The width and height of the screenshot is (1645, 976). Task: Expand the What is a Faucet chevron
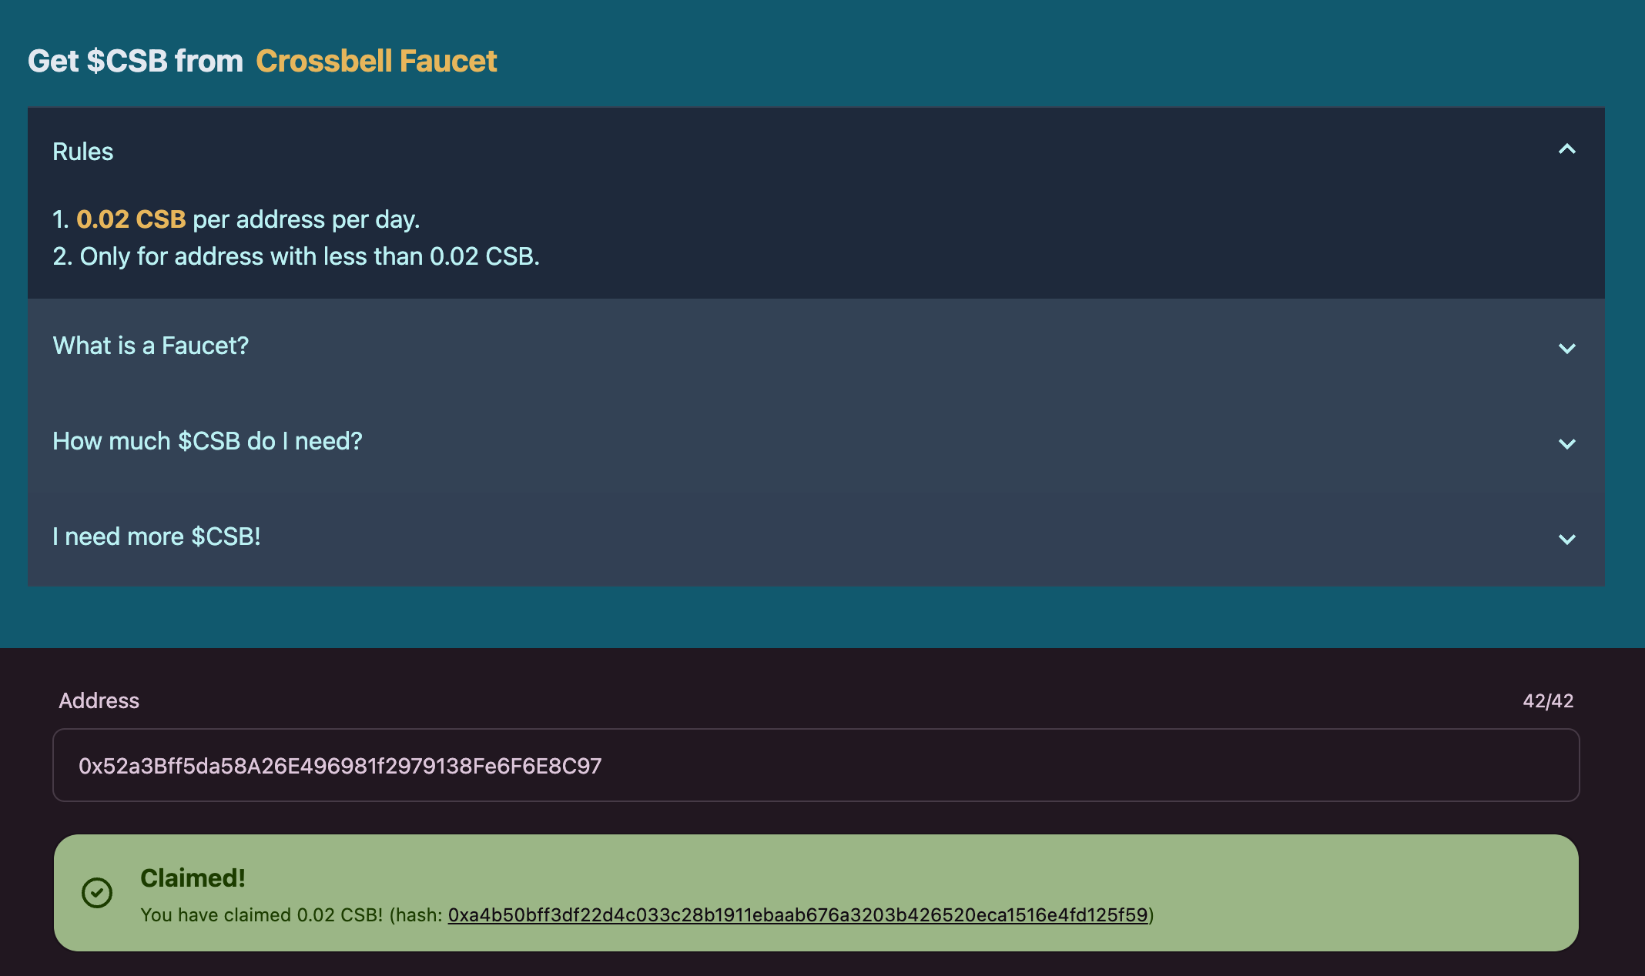click(1566, 349)
